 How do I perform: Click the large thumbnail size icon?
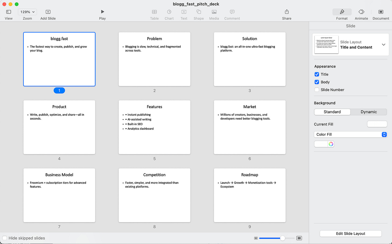point(299,238)
